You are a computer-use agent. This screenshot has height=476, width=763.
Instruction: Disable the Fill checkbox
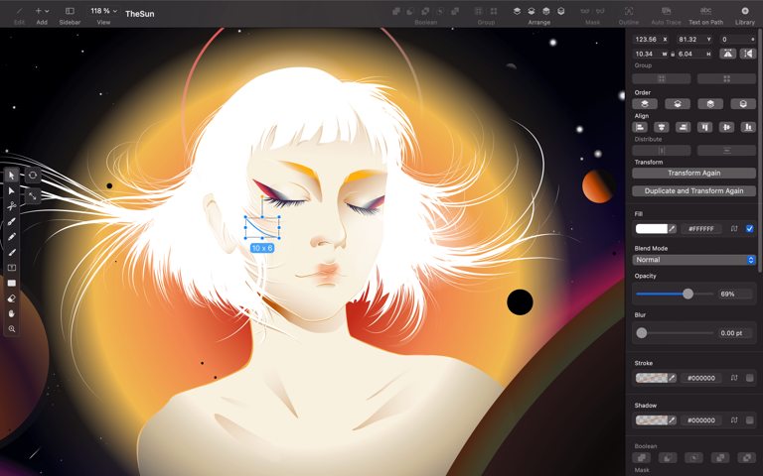(749, 229)
